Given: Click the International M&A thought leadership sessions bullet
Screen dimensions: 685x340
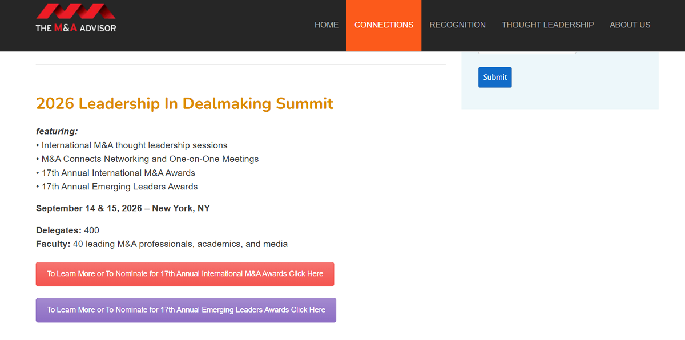Looking at the screenshot, I should (132, 145).
